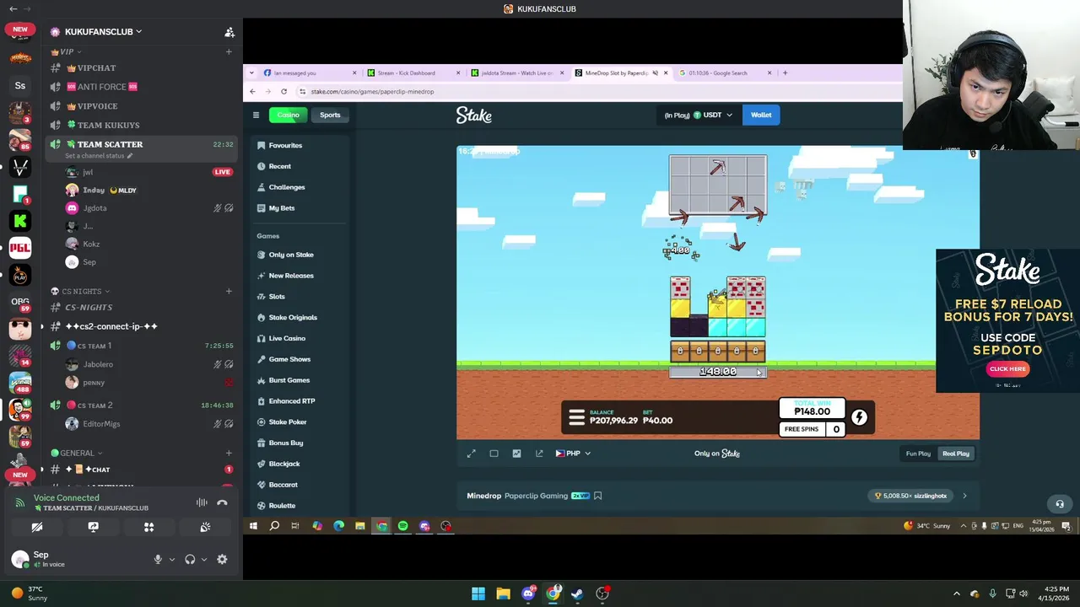Open Windows Start menu on taskbar
The height and width of the screenshot is (607, 1080).
click(478, 594)
